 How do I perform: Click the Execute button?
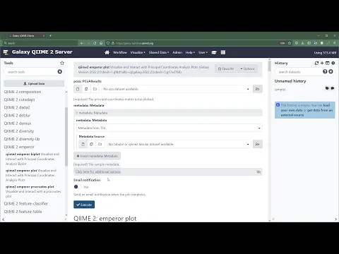click(x=84, y=205)
